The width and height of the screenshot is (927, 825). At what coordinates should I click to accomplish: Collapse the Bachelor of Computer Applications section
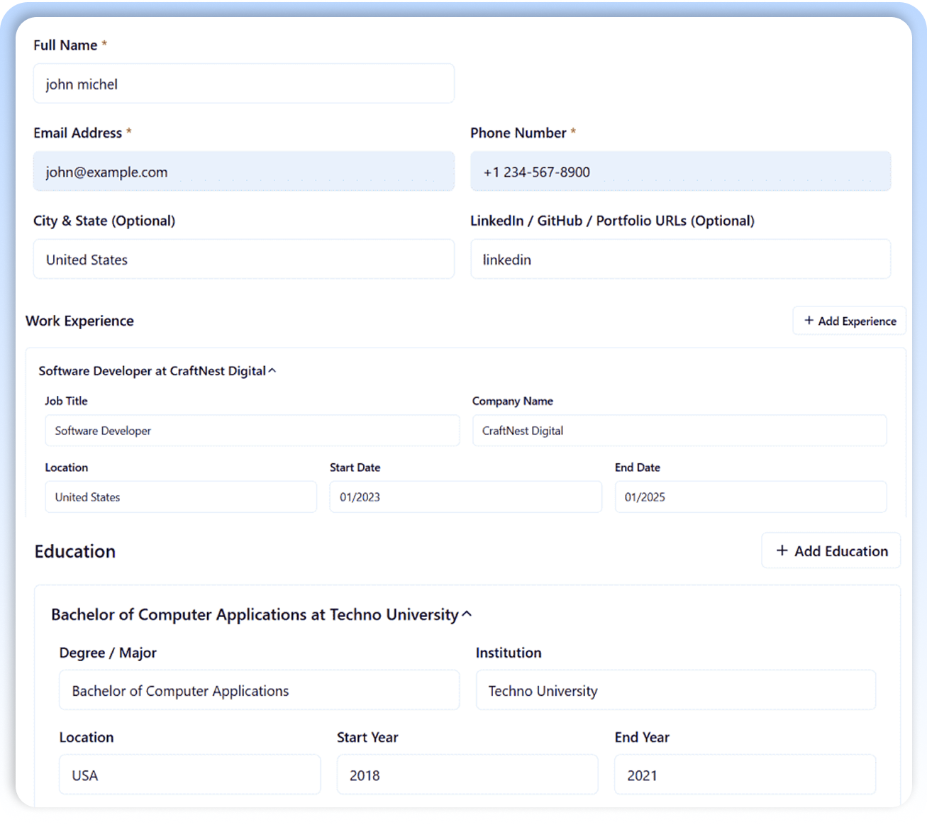467,614
